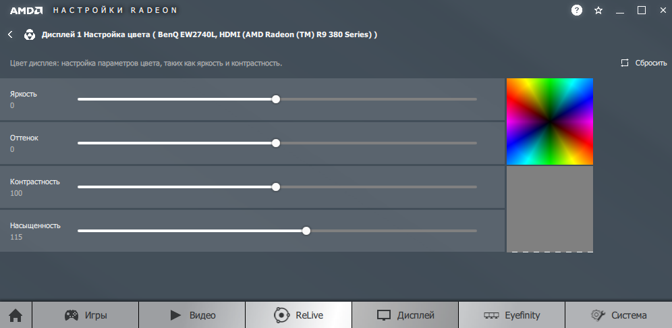The height and width of the screenshot is (328, 672).
Task: Click the Сбросить reset icon
Action: pos(625,63)
